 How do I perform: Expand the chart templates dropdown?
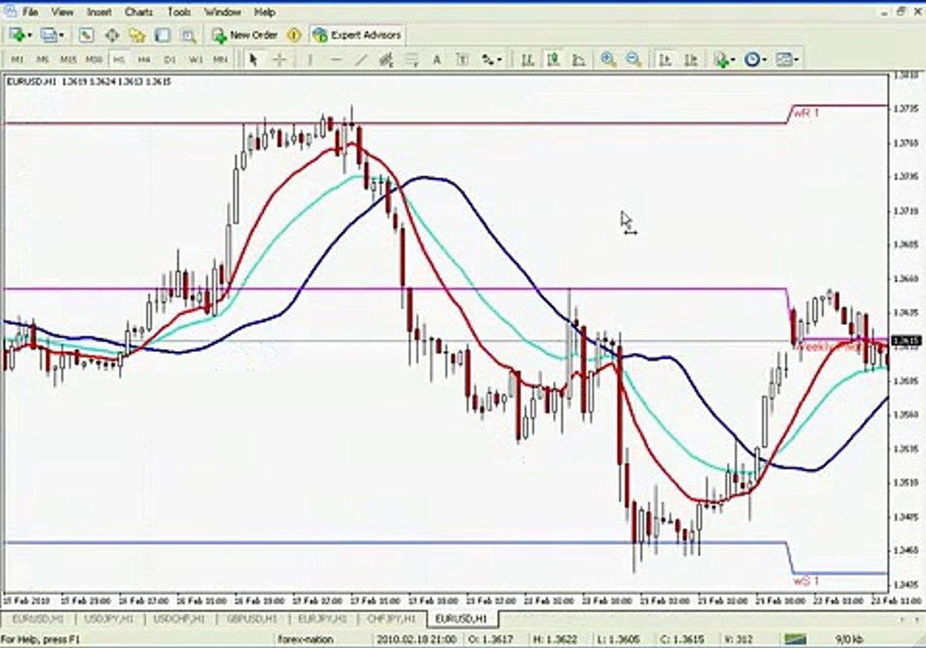coord(787,59)
